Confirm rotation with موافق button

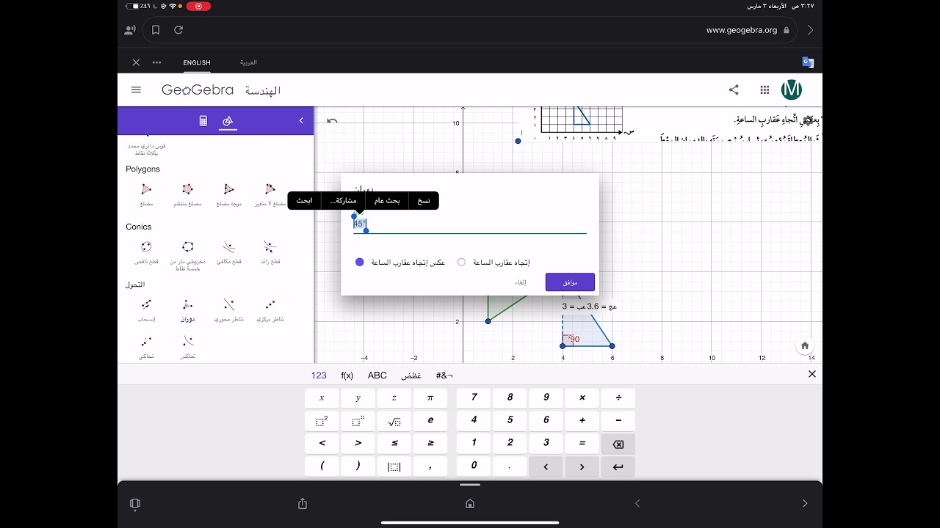[x=570, y=282]
